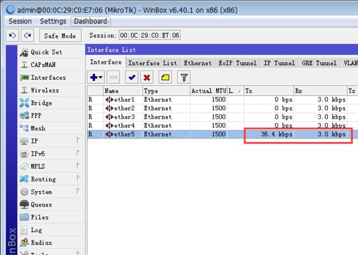
Task: Switch to the Interface tab
Action: click(x=105, y=62)
